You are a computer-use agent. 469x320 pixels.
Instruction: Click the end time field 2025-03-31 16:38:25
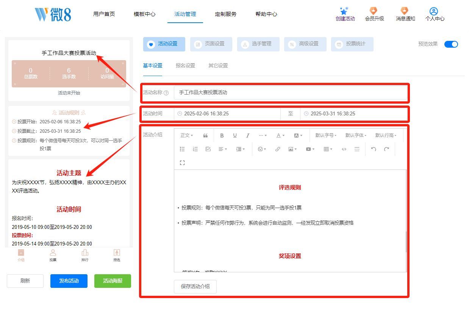[x=354, y=113]
